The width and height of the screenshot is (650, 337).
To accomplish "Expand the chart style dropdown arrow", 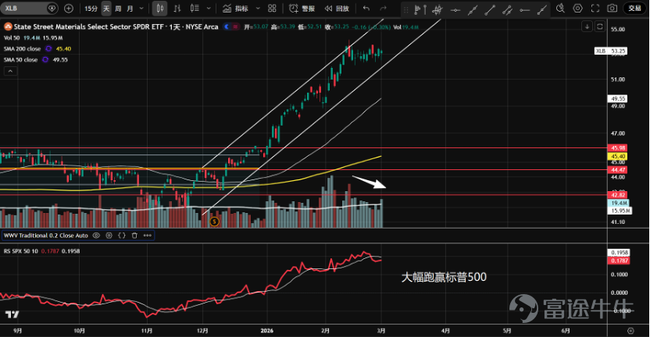I will pyautogui.click(x=209, y=9).
